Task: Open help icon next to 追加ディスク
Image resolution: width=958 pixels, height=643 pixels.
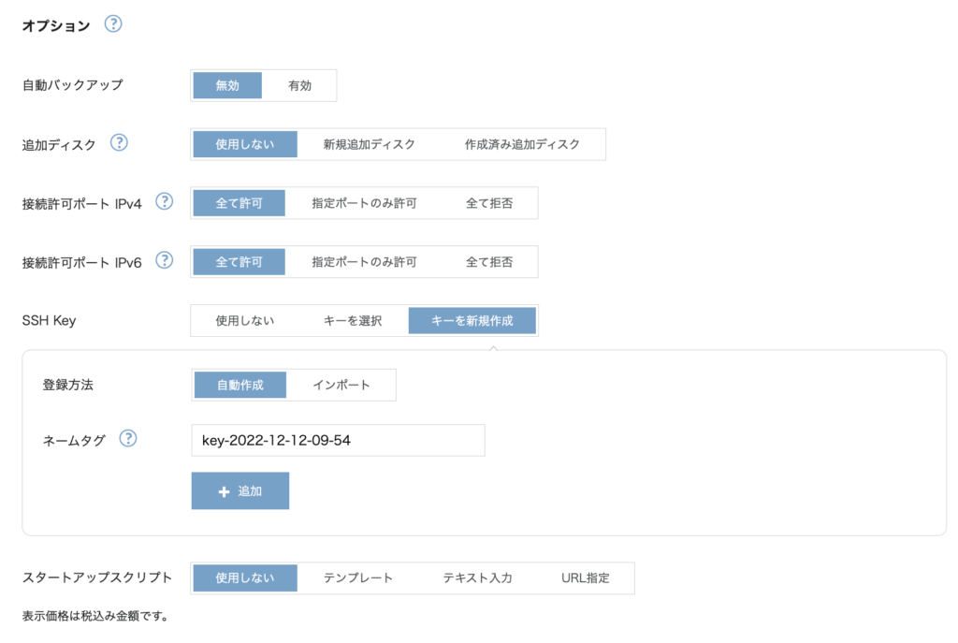Action: pyautogui.click(x=119, y=142)
